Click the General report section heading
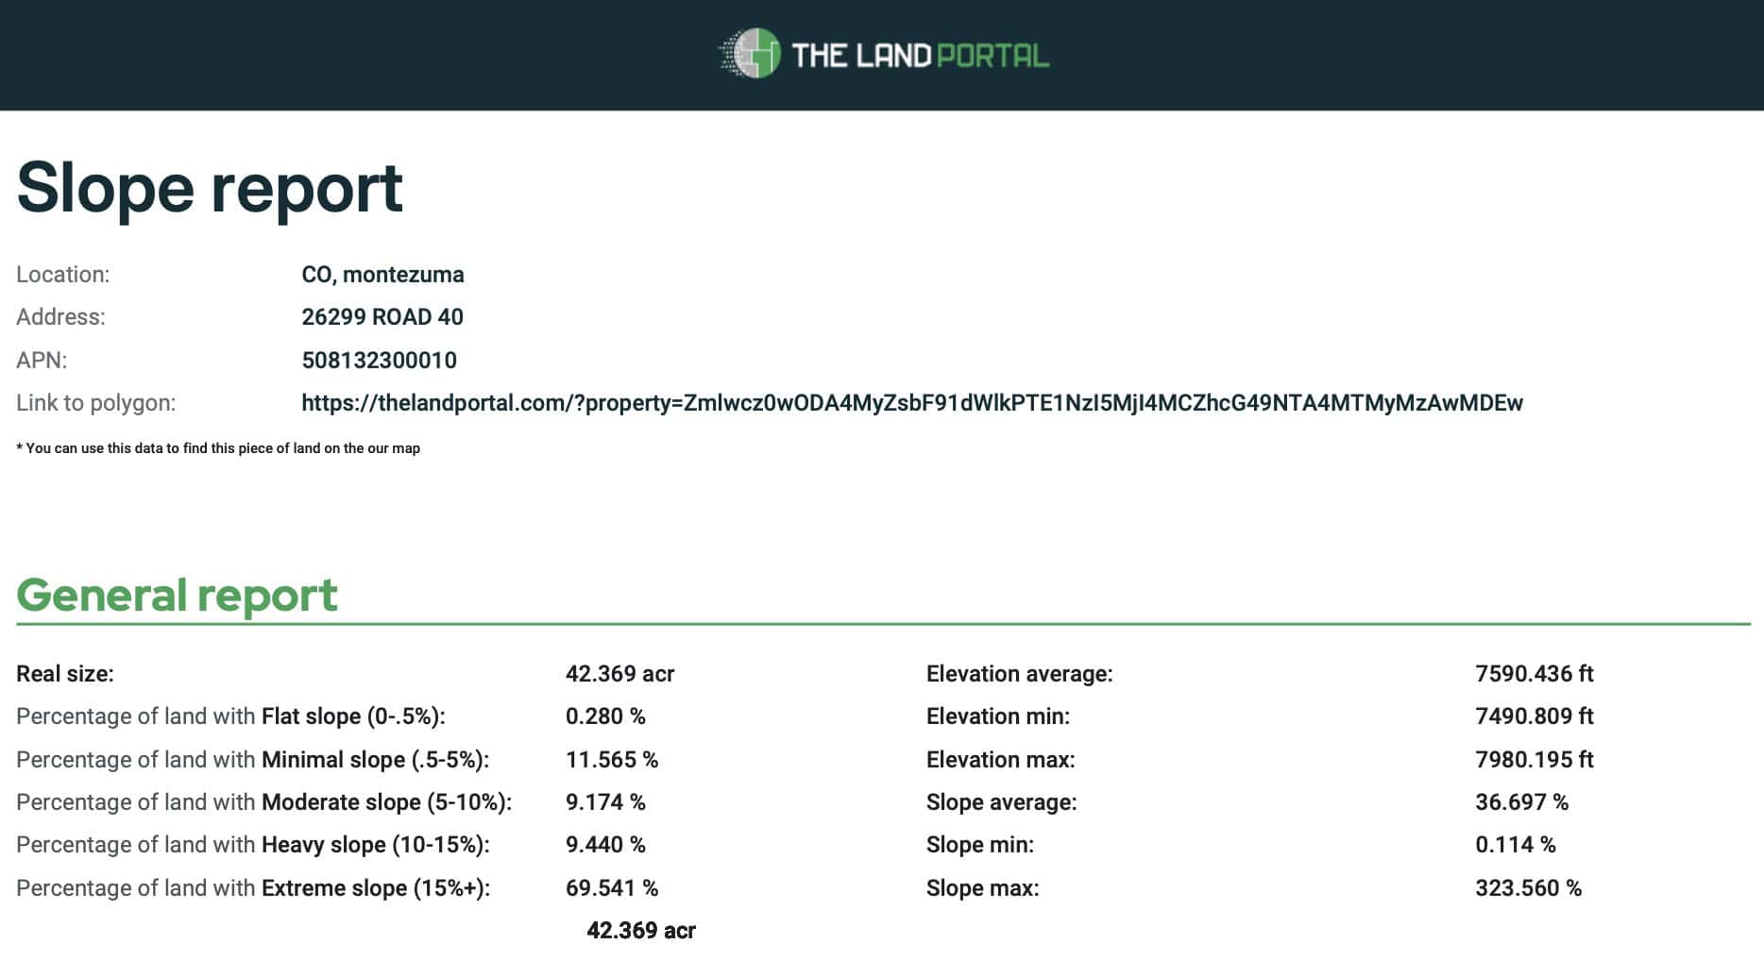 pos(177,595)
